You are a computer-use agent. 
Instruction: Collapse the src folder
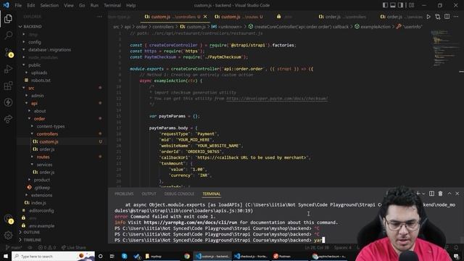(x=31, y=88)
